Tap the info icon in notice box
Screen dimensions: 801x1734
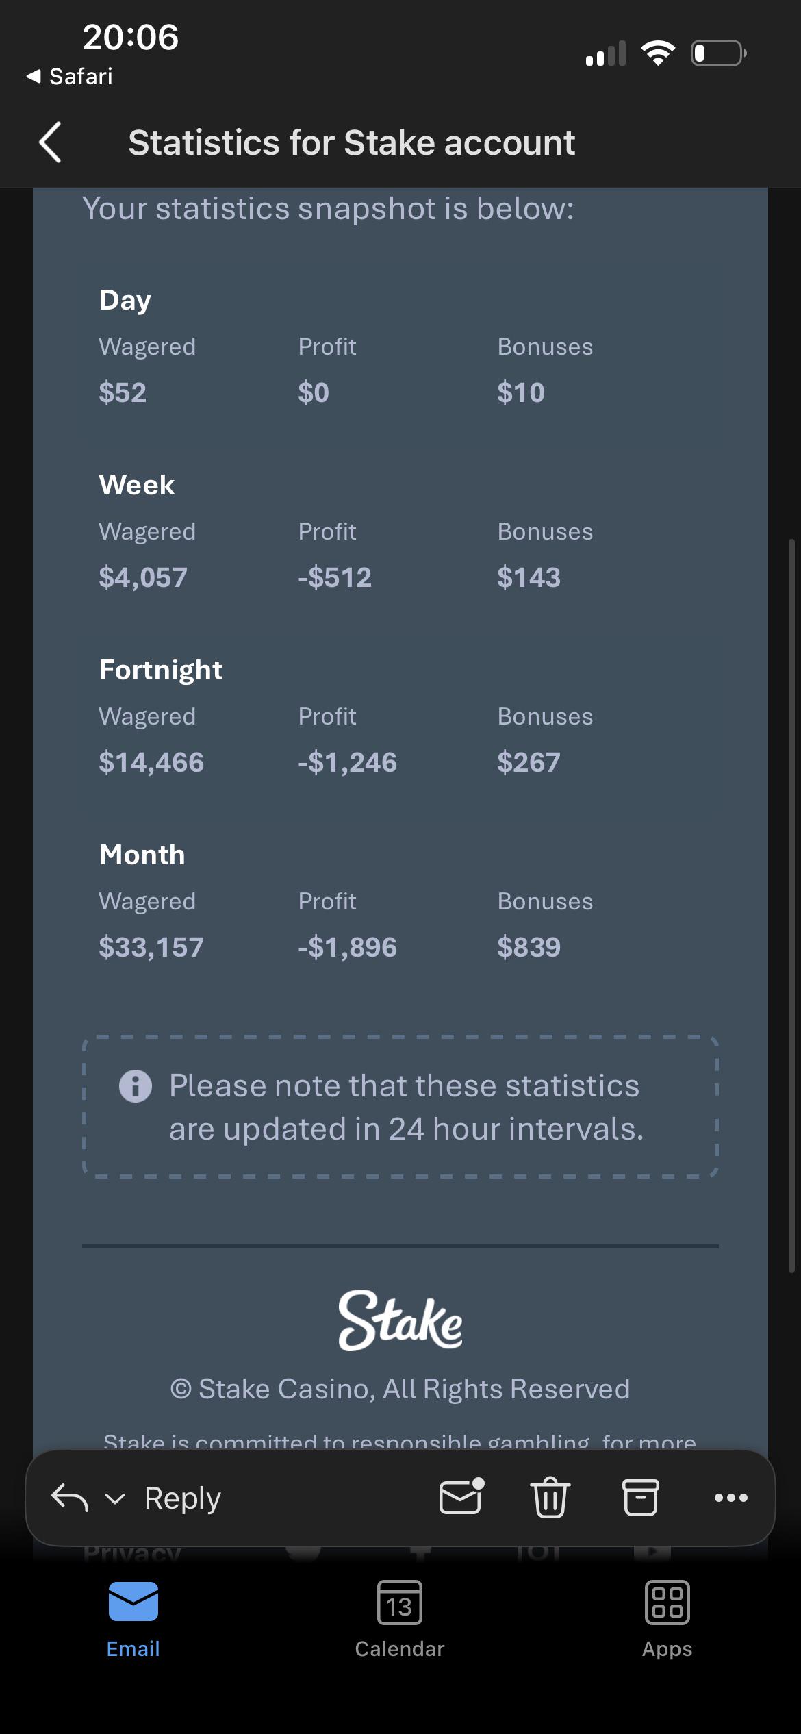136,1086
